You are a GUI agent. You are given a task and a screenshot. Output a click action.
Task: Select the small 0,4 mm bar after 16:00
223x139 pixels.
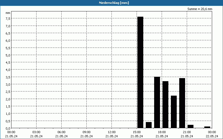[x=149, y=125]
